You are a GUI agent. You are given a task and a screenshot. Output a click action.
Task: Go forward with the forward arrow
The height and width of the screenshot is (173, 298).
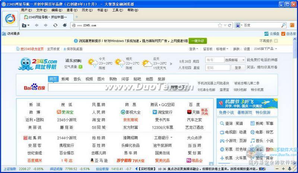coord(45,25)
